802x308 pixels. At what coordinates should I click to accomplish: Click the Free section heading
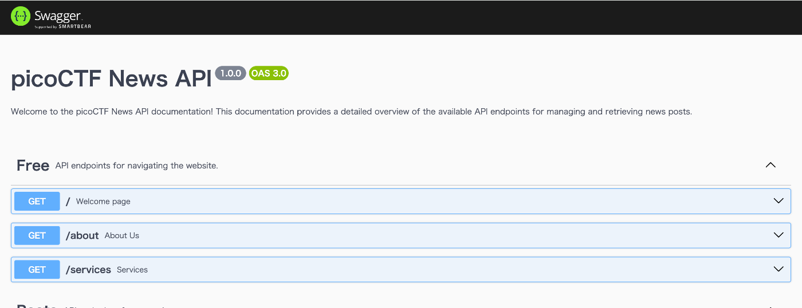coord(33,165)
